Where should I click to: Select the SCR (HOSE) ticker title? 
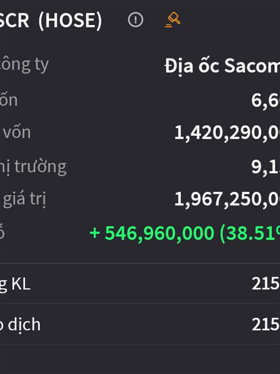(x=51, y=20)
